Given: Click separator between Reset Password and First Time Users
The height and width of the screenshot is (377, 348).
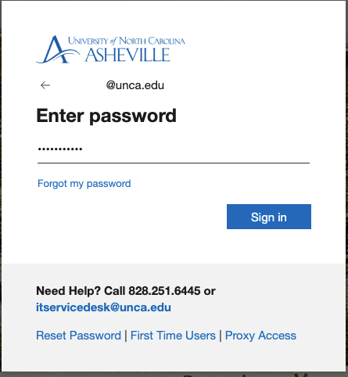Looking at the screenshot, I should coord(126,336).
